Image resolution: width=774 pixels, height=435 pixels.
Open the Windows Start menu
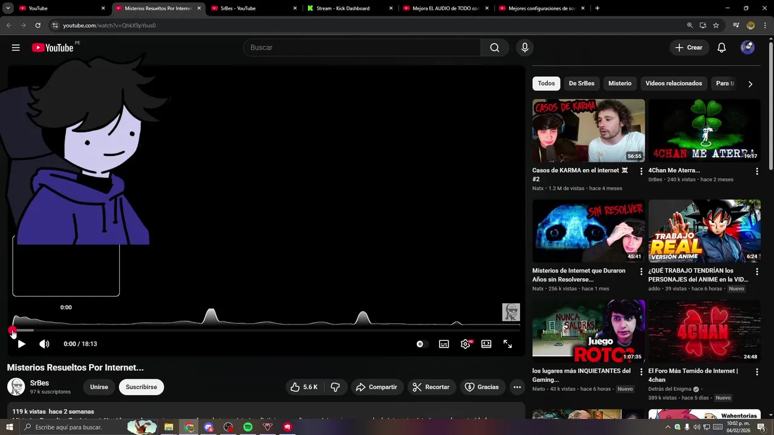coord(9,427)
